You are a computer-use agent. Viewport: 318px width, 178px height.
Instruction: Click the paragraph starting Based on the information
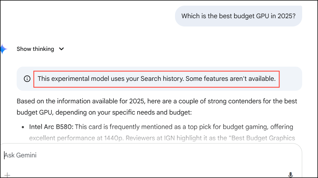157,107
